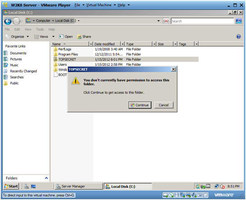This screenshot has height=200, width=246.
Task: Open the Explorer help question-mark icon
Action: [x=239, y=37]
